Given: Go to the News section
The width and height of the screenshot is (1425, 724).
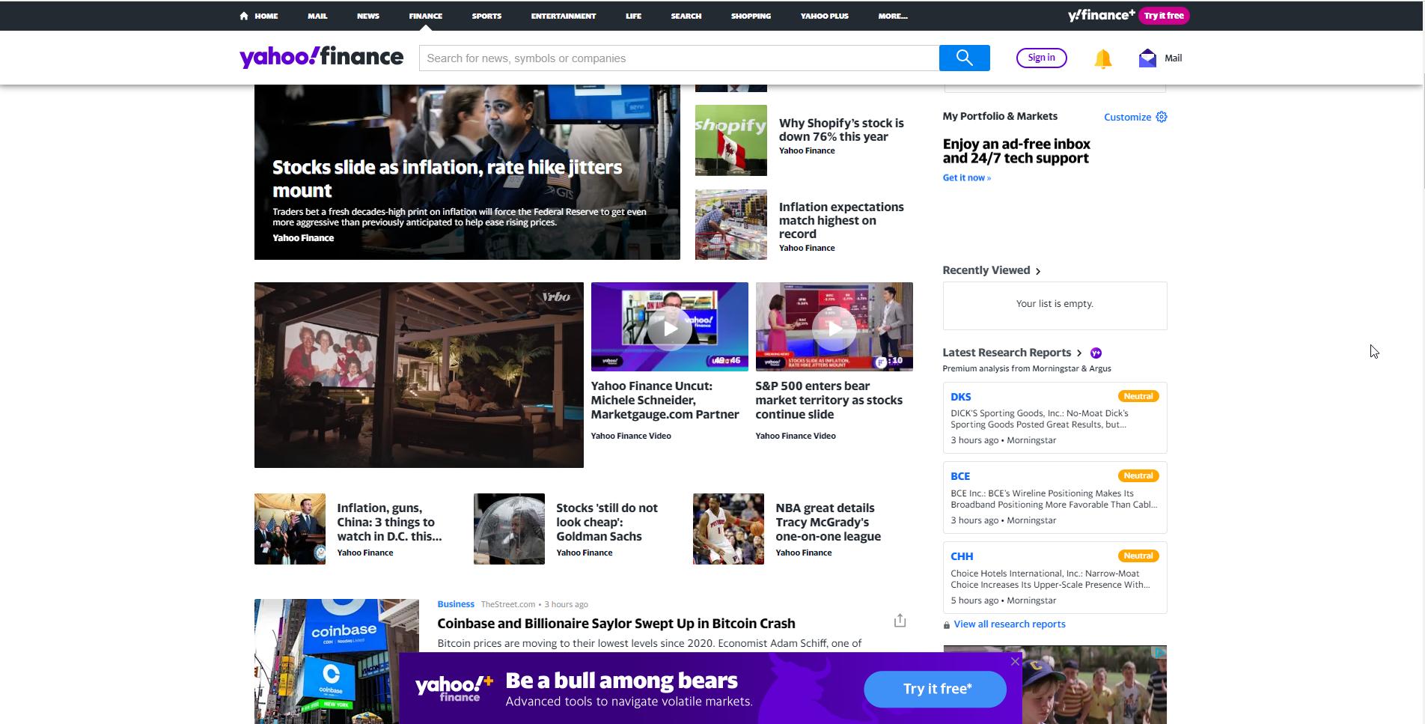Looking at the screenshot, I should (x=368, y=16).
